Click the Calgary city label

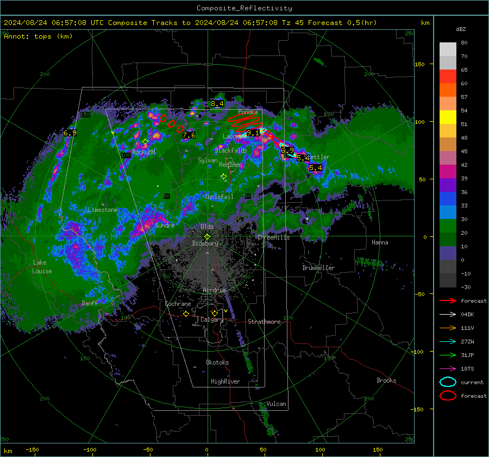pos(212,320)
